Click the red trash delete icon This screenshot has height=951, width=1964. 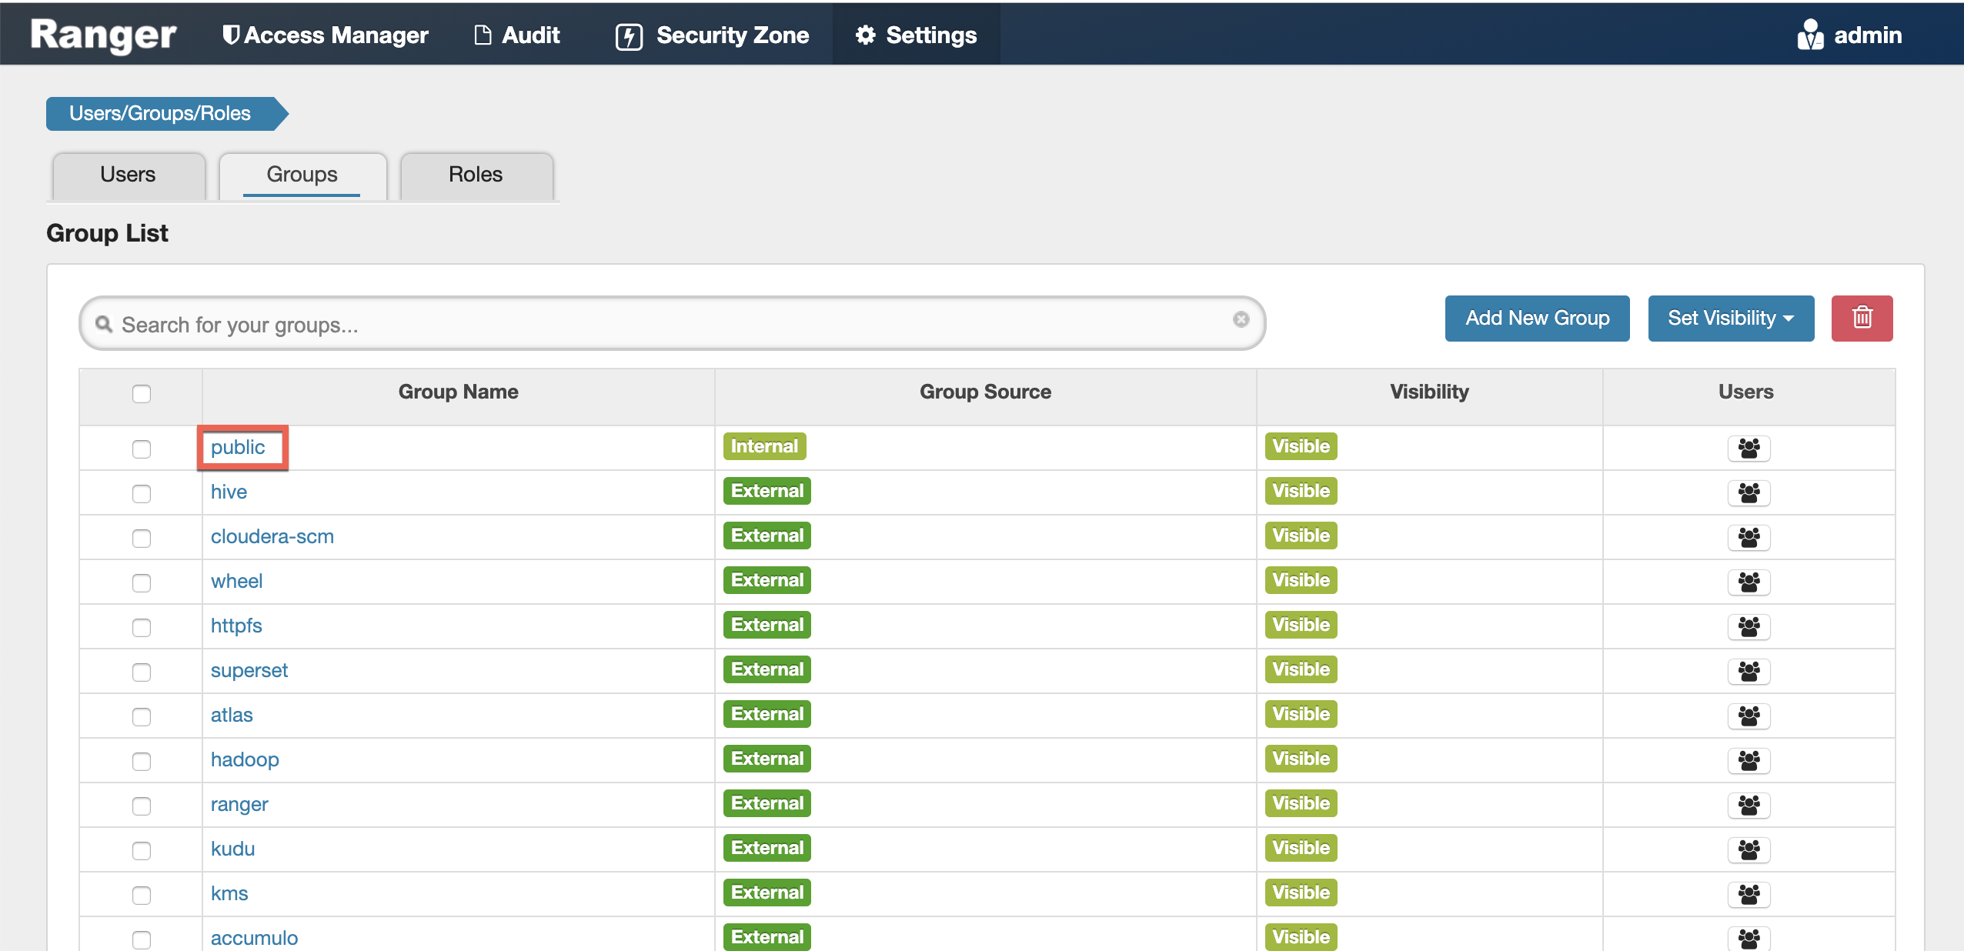pyautogui.click(x=1861, y=318)
